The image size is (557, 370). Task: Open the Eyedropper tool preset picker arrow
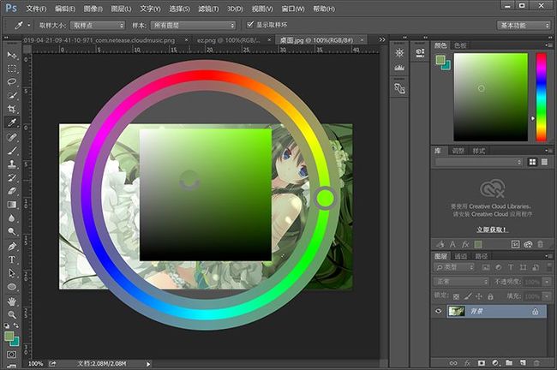tap(29, 25)
